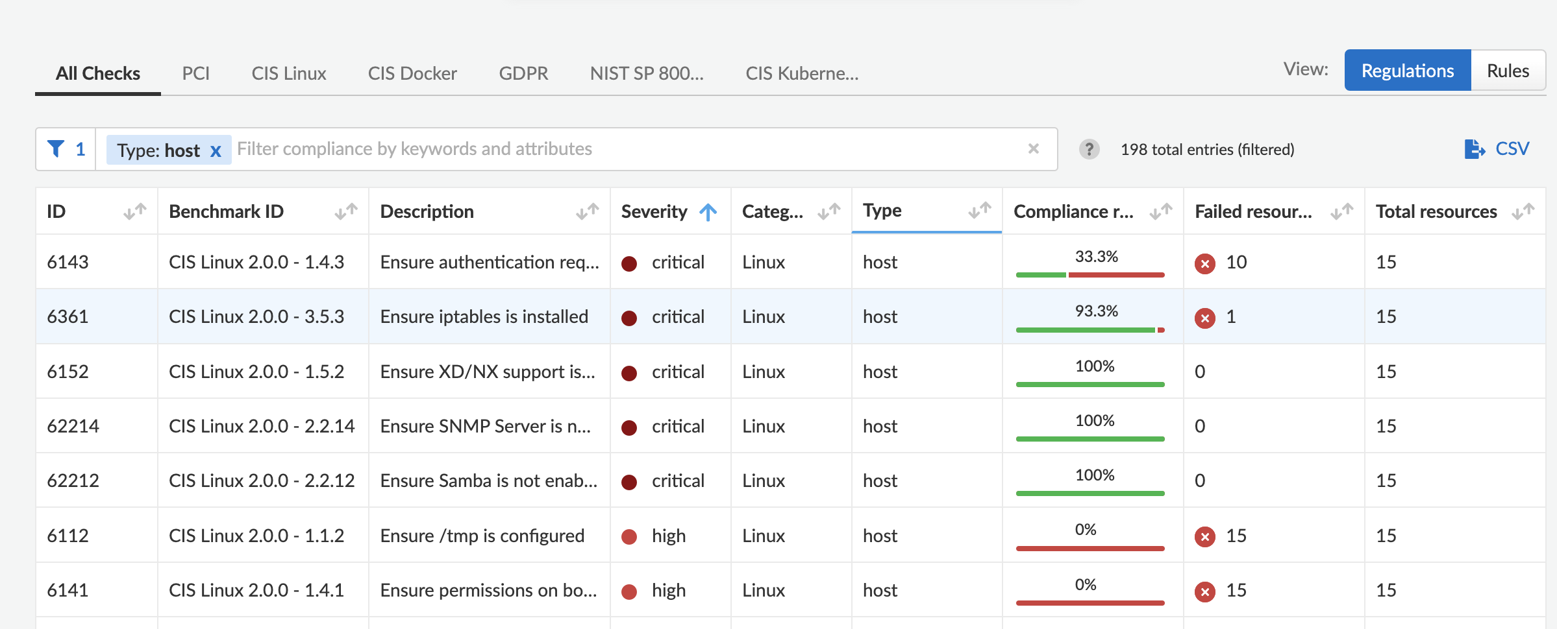Switch view to Rules
This screenshot has width=1557, height=629.
pyautogui.click(x=1508, y=70)
